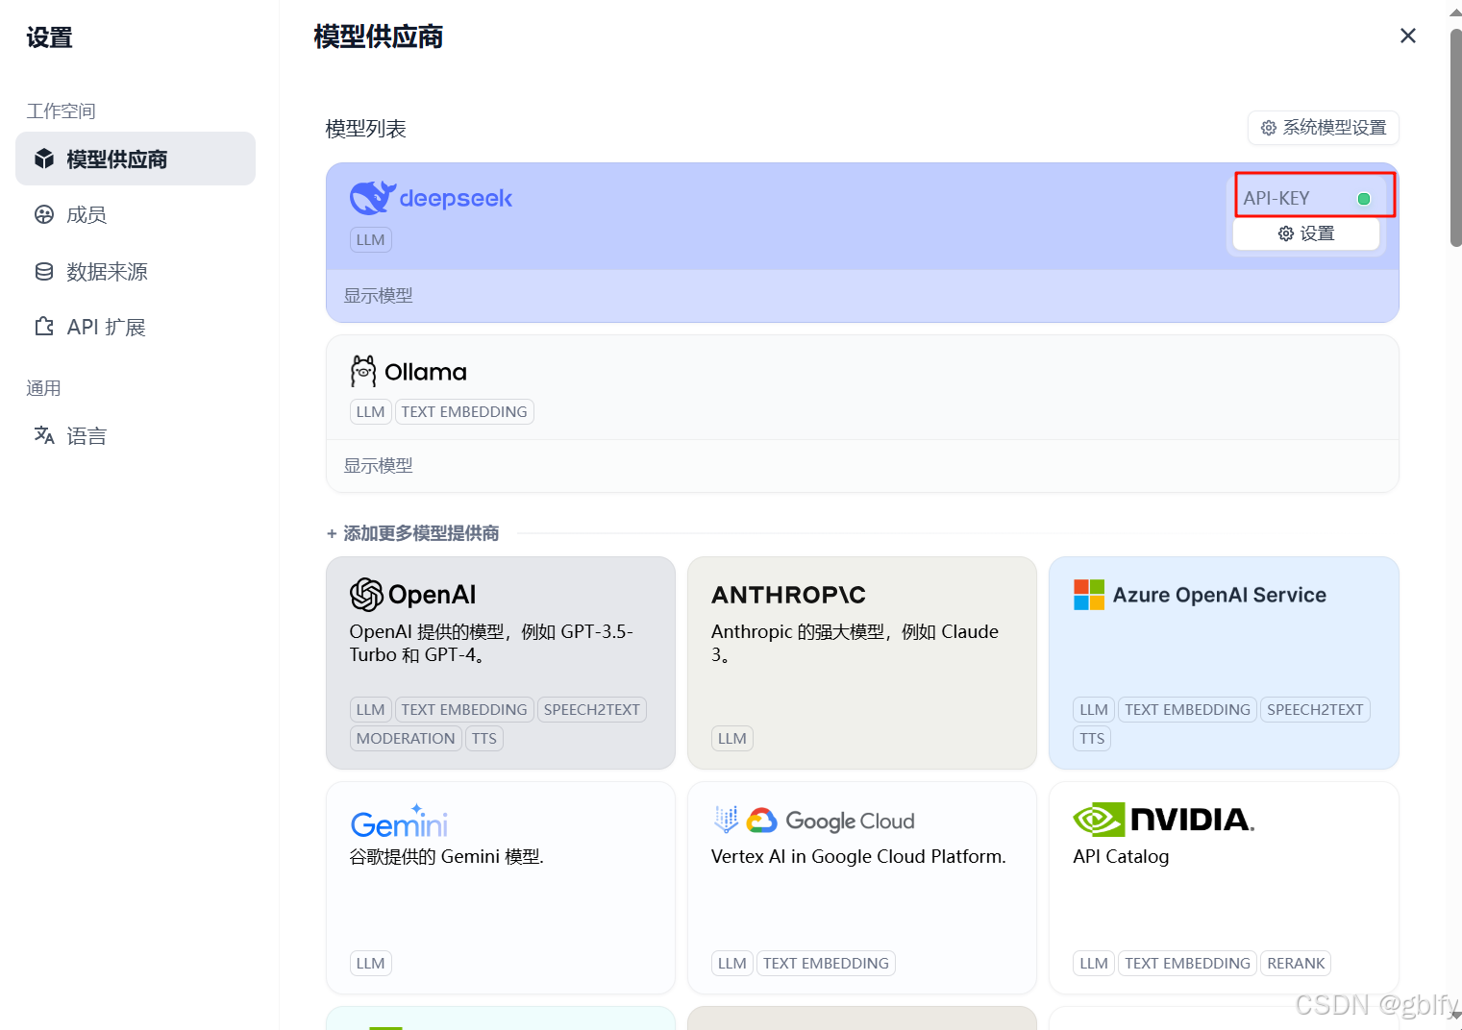
Task: Click the TTS tag on OpenAI card
Action: point(484,739)
